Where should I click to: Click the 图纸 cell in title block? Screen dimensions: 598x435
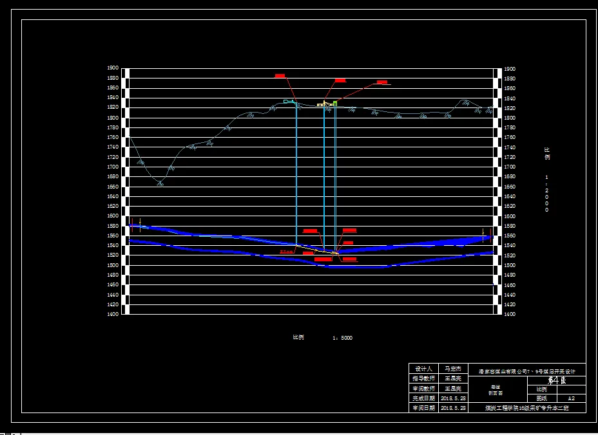pos(542,398)
